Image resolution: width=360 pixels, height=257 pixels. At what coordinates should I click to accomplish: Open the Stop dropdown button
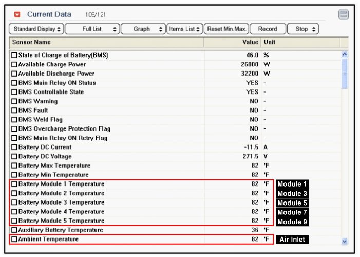303,29
